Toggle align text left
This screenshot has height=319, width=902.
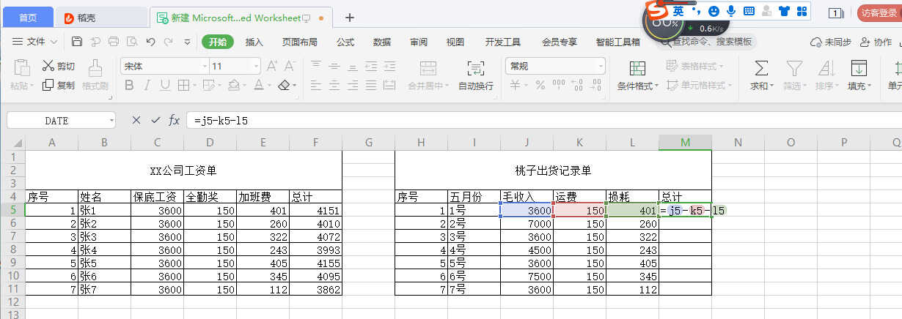point(316,85)
